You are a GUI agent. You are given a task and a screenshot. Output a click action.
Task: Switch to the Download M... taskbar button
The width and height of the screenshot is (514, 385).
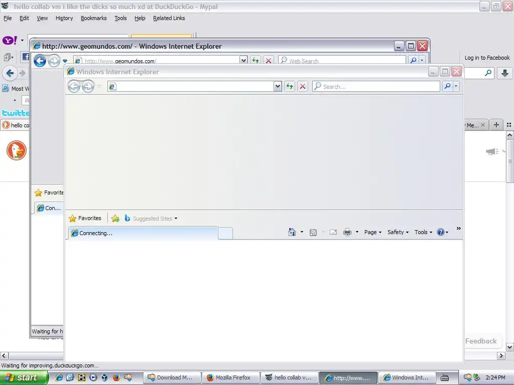coord(172,377)
